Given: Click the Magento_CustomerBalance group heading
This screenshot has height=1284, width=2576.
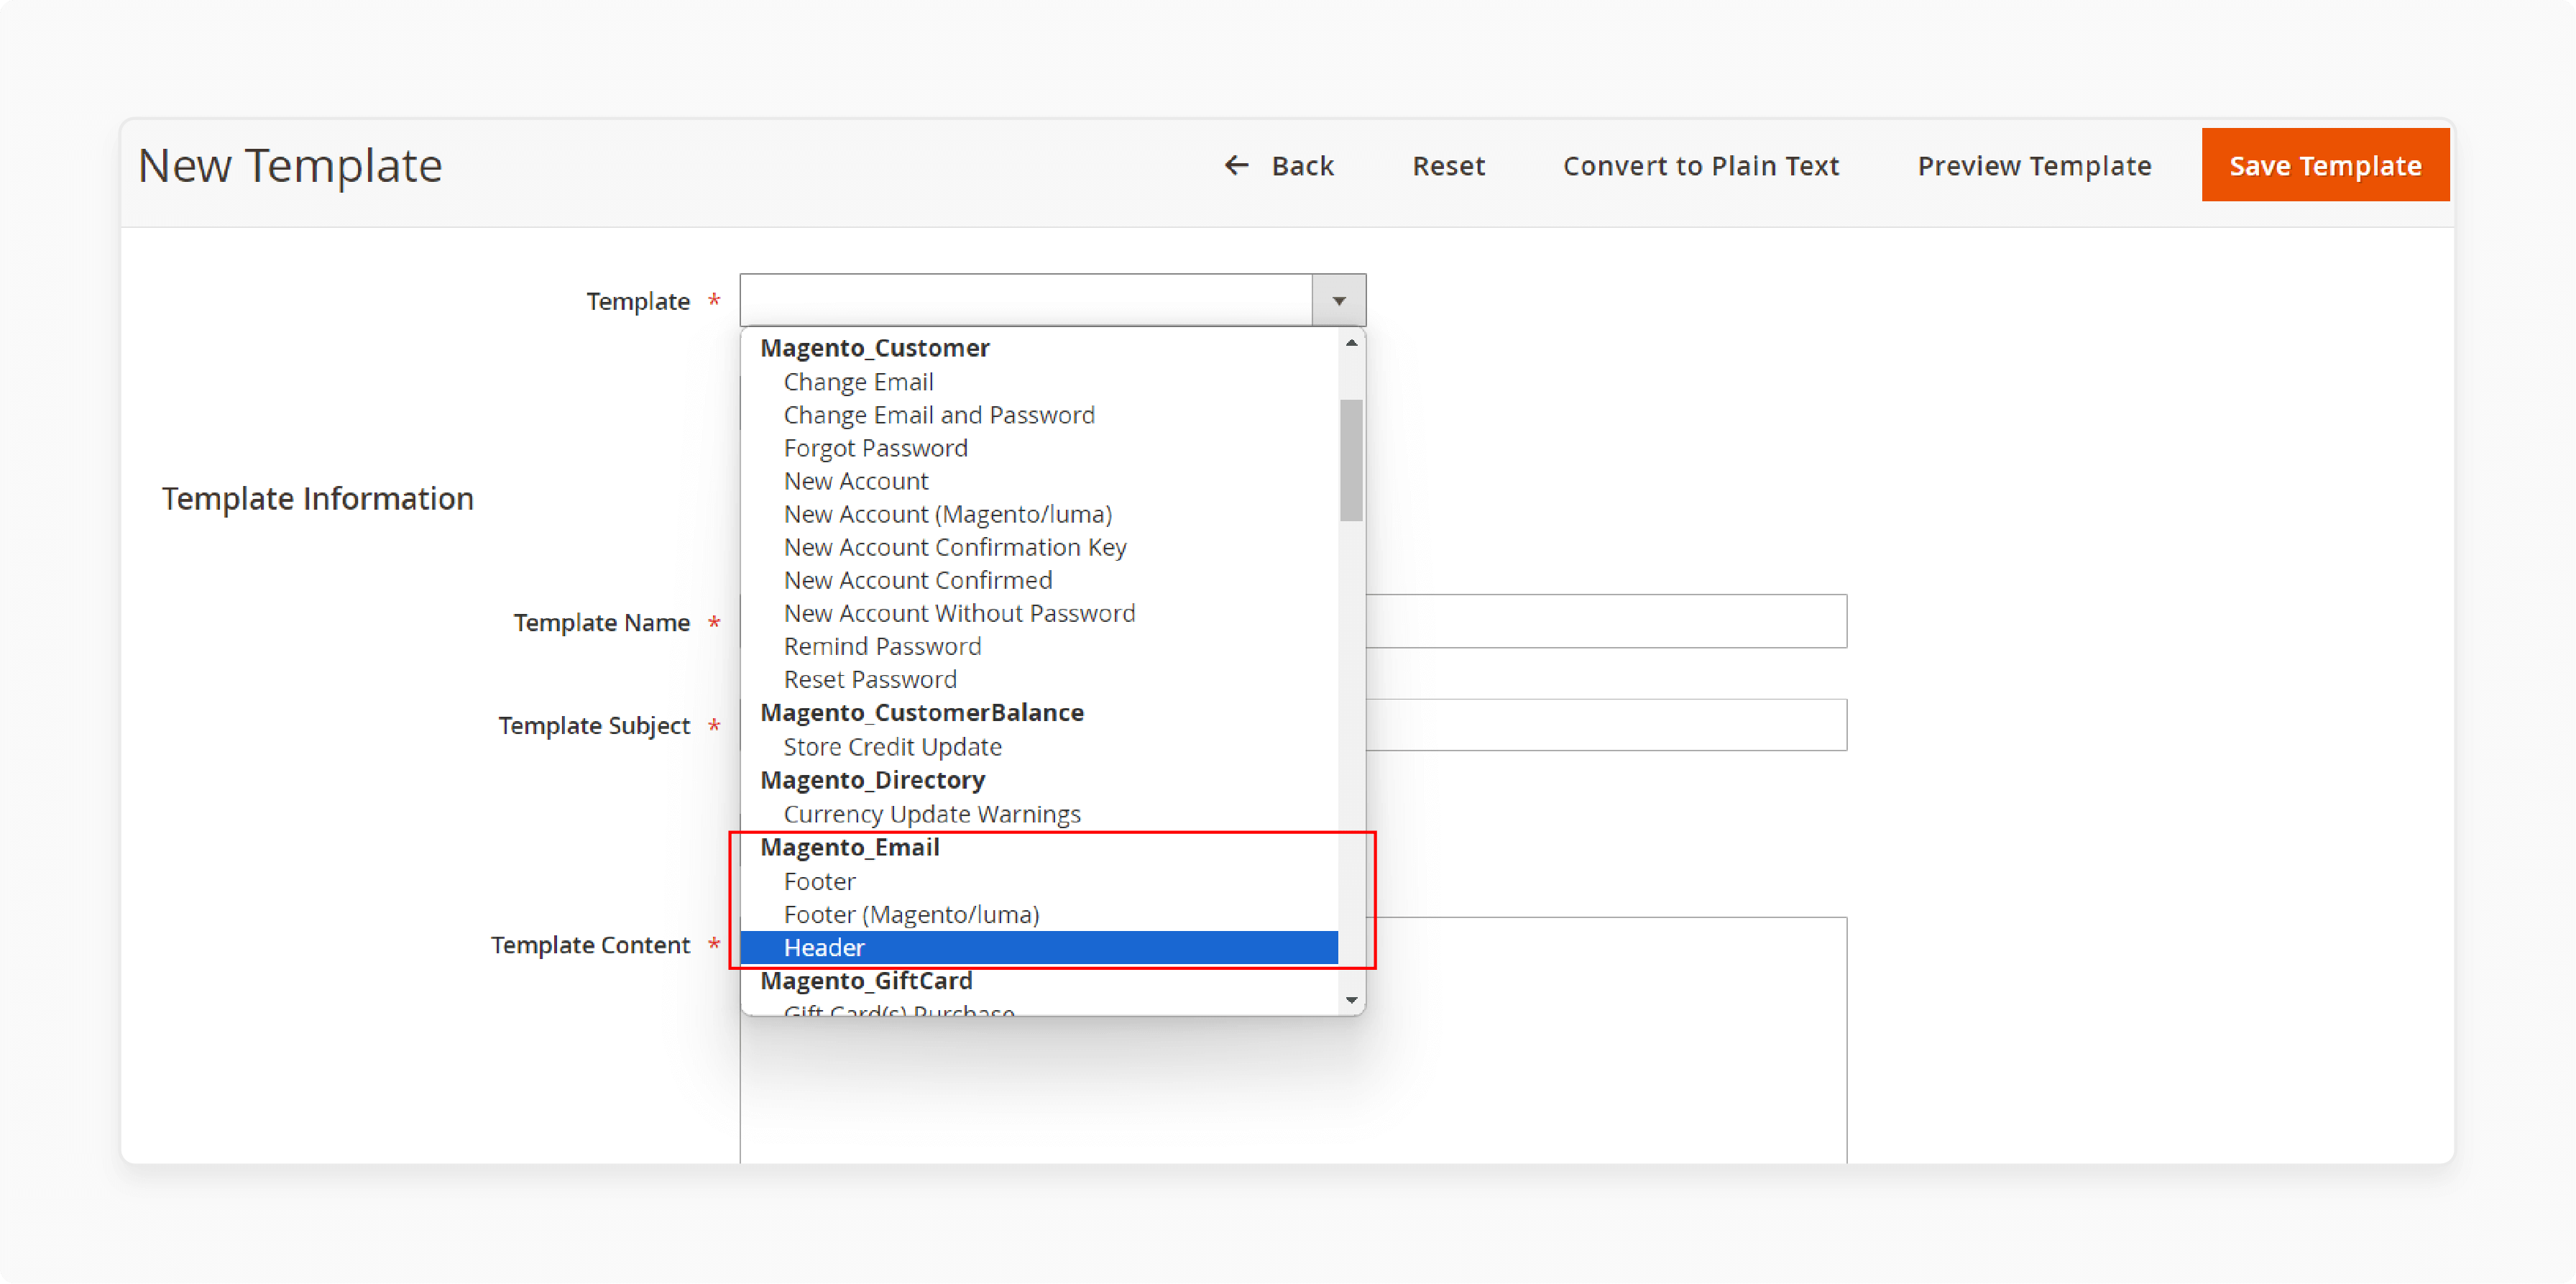Looking at the screenshot, I should point(921,712).
